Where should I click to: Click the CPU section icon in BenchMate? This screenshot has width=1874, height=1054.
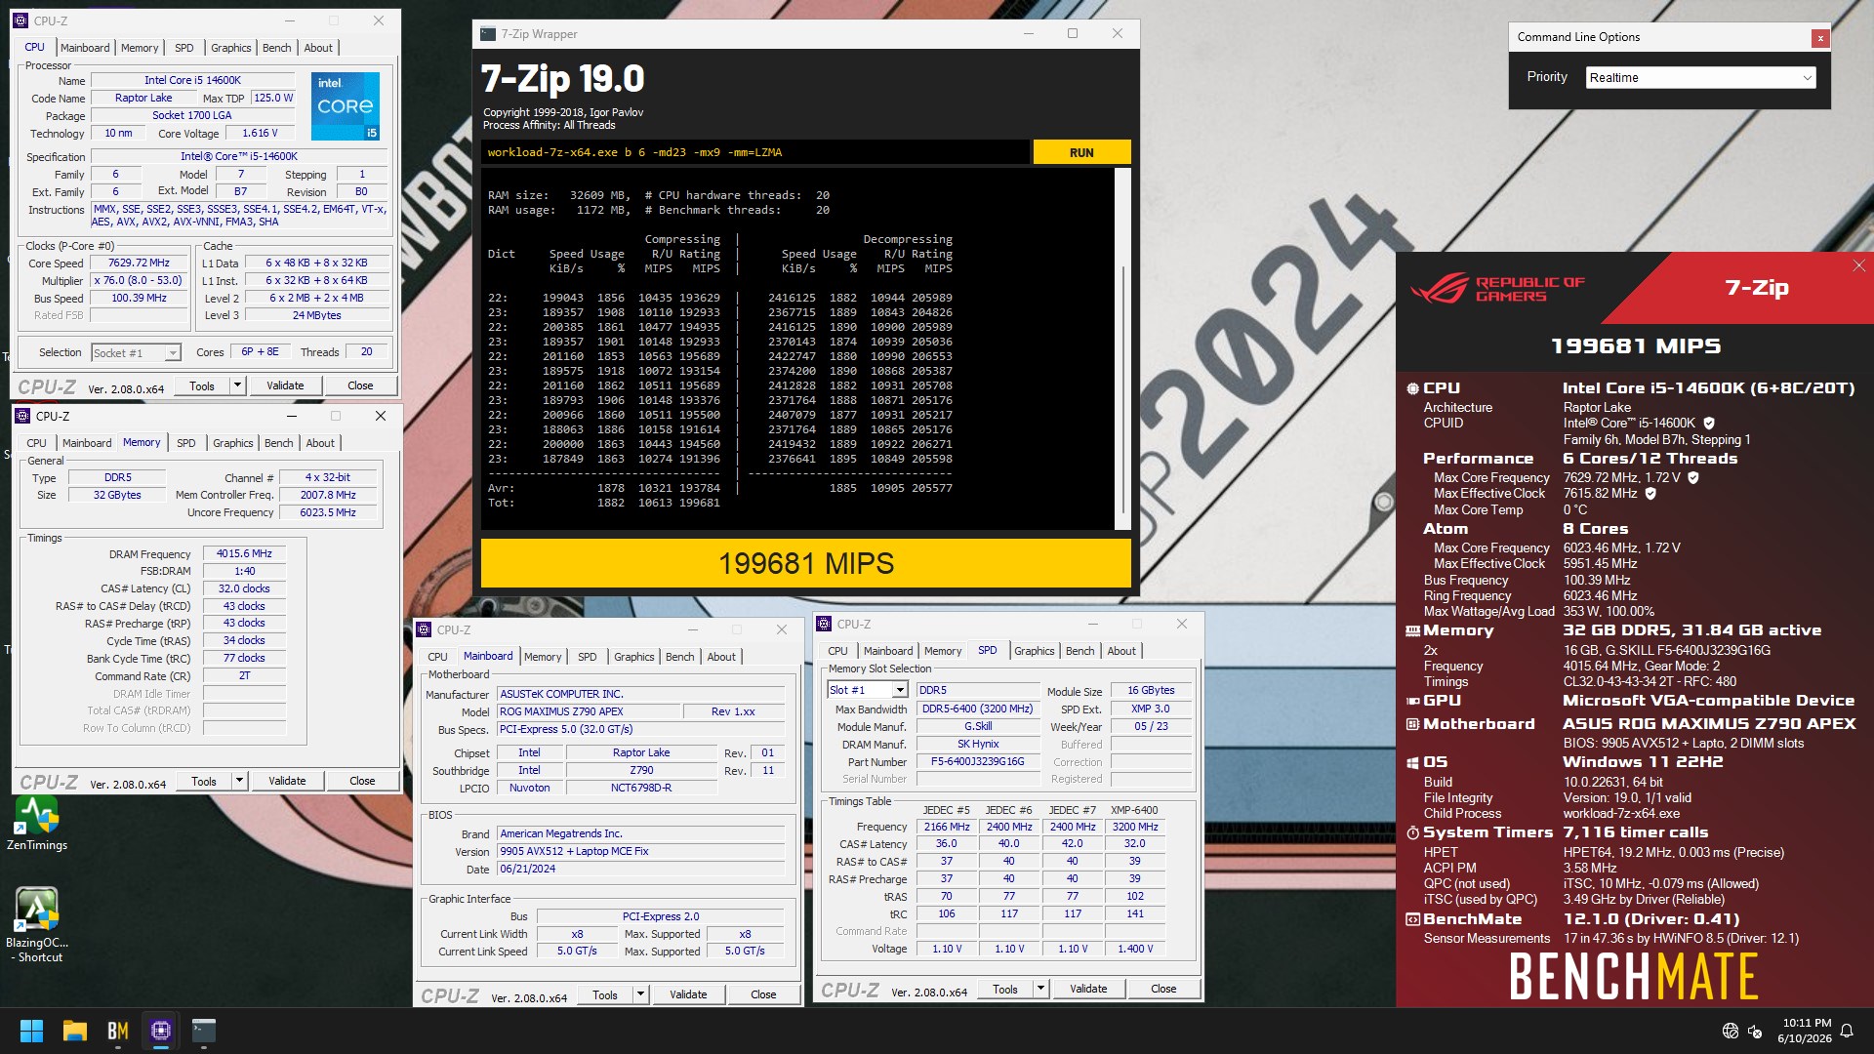point(1412,388)
